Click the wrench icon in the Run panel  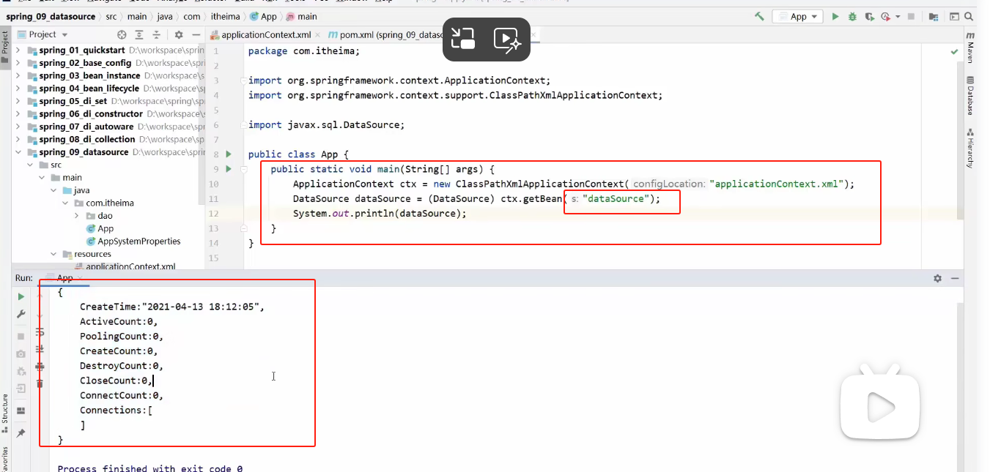click(x=21, y=314)
